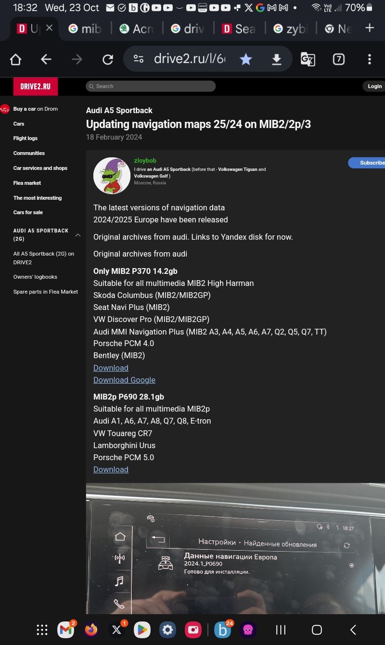Launch Google Play Store from dock
Viewport: 385px width, 645px height.
coord(142,630)
